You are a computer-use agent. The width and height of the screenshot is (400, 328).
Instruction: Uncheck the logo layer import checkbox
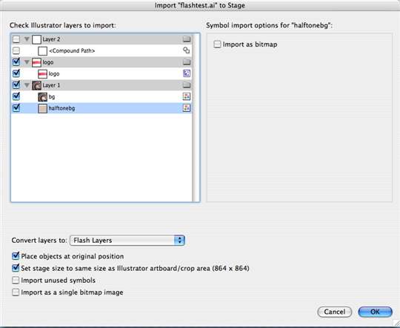(16, 62)
